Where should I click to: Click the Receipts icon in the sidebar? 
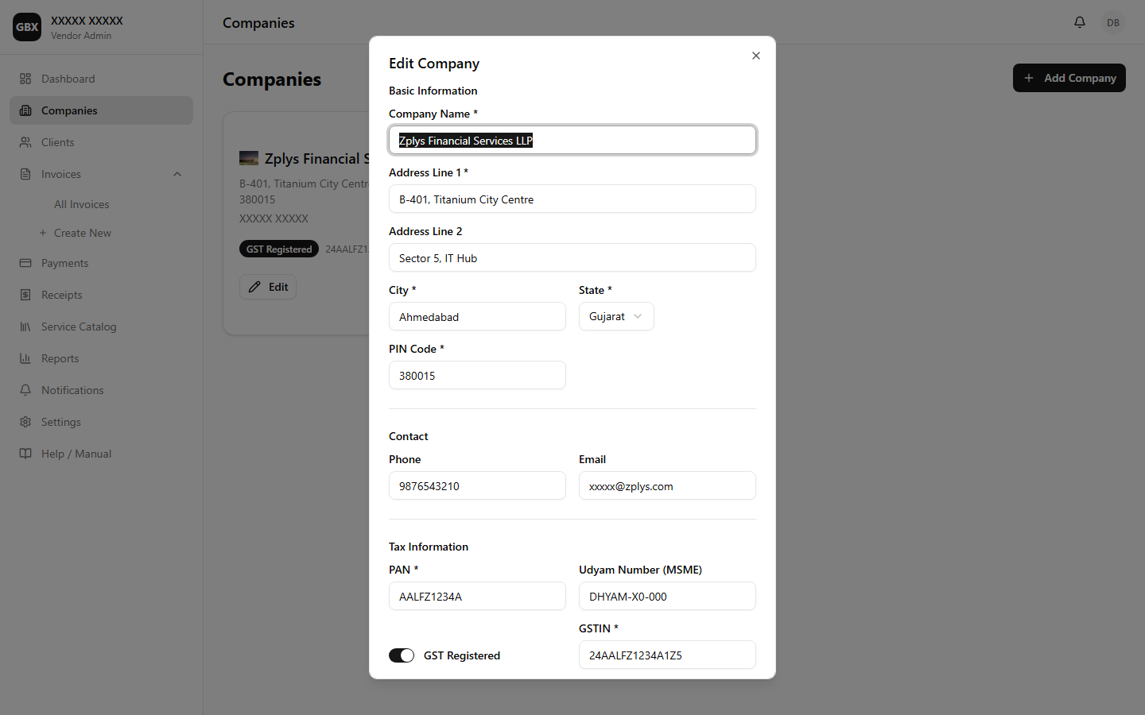point(25,295)
